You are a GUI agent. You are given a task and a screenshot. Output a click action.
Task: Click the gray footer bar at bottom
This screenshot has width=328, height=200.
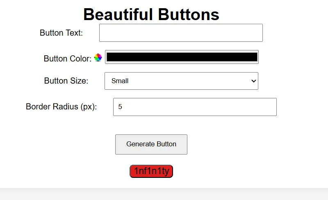tap(164, 194)
